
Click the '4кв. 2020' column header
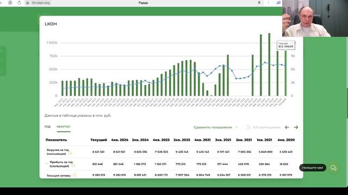[x=286, y=140]
